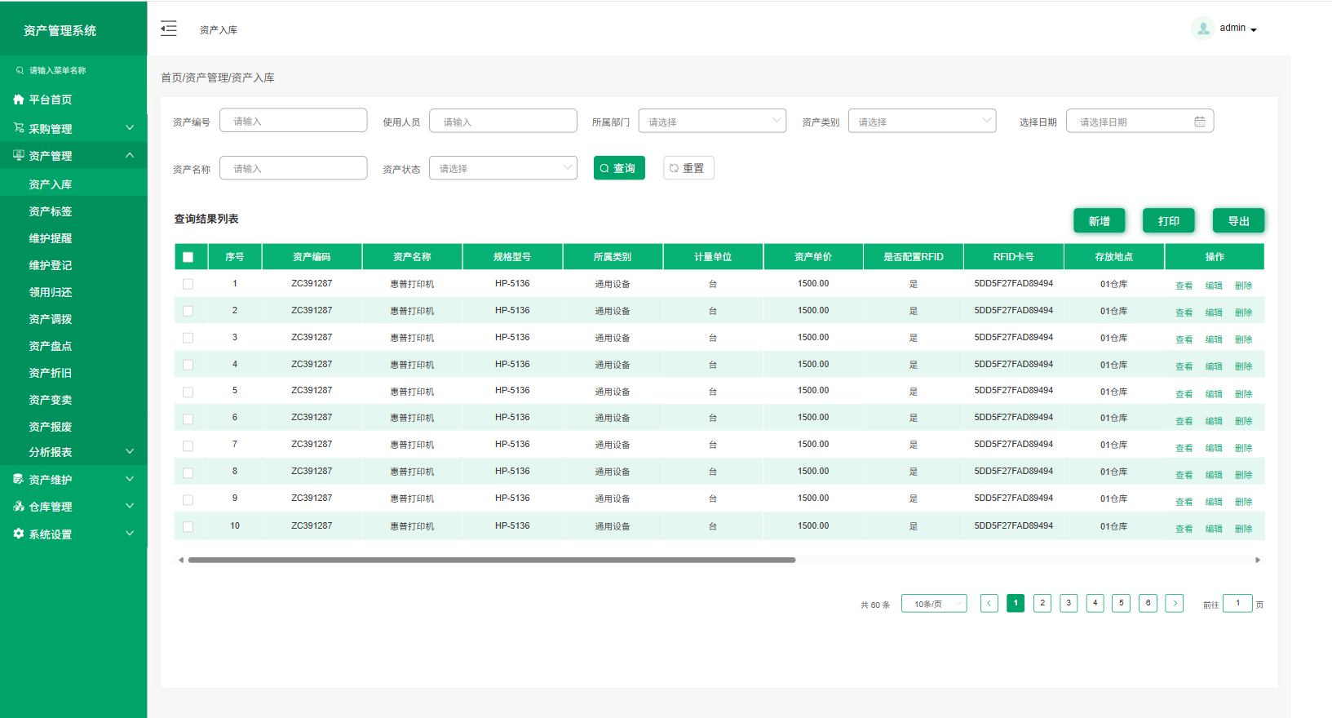Click the gear icon for 系统设置
1332x718 pixels.
[19, 534]
